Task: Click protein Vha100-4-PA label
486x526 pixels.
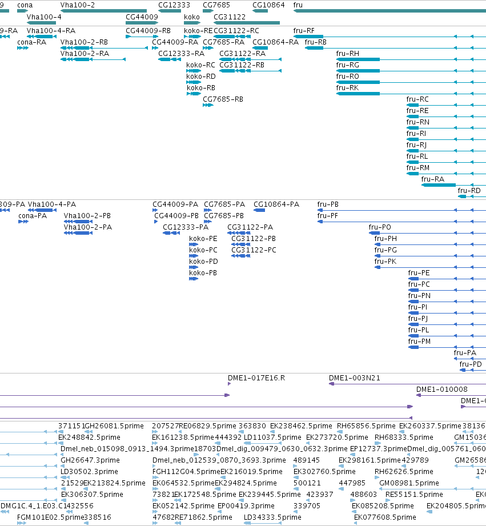Action: click(x=52, y=204)
